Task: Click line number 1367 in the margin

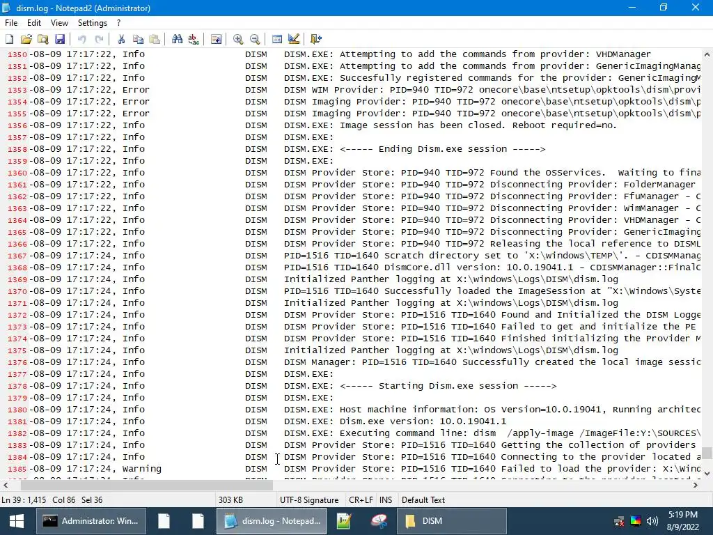Action: point(17,256)
